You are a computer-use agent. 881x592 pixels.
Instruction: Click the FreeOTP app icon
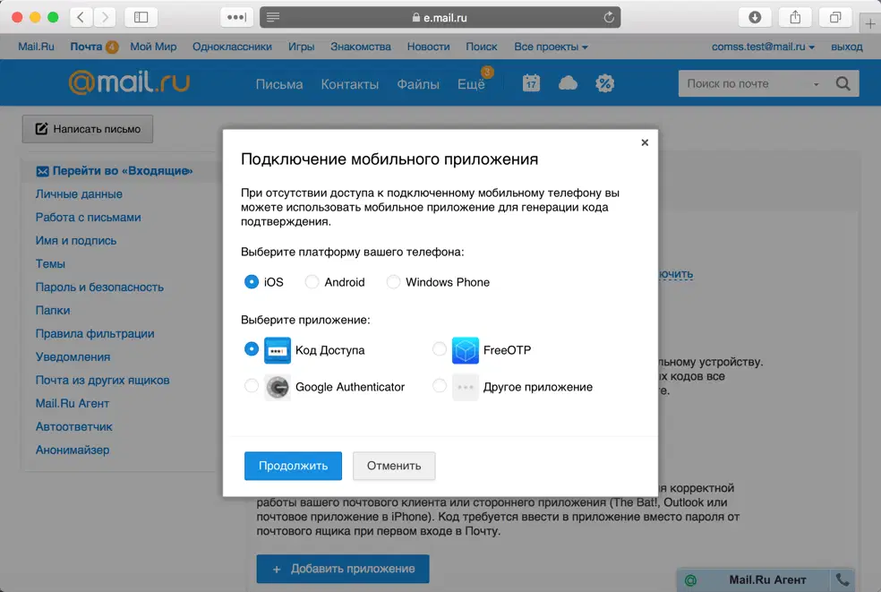(x=466, y=350)
